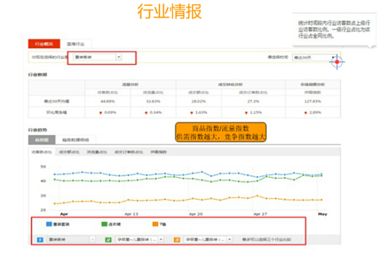Switch to the 趋势数据明细 tab

tap(76, 140)
